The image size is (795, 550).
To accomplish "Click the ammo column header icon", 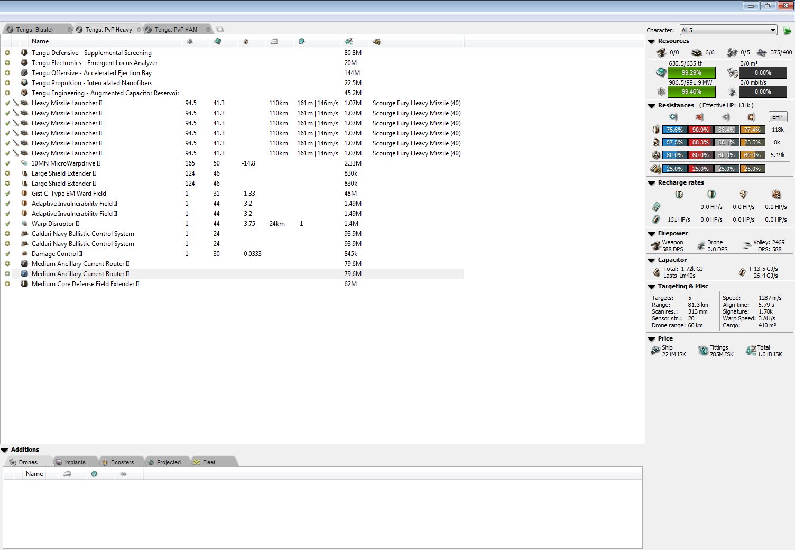I will [377, 41].
